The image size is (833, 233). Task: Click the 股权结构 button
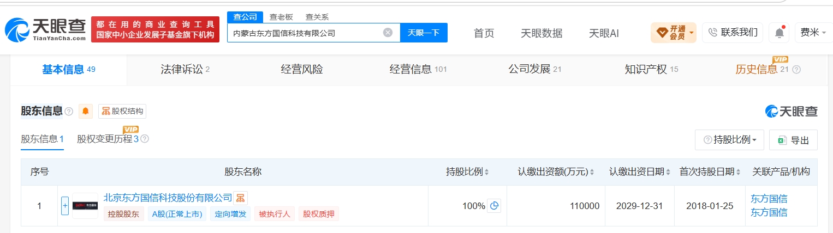122,111
